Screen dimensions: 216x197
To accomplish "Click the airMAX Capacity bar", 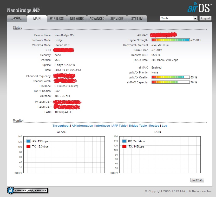I will click(171, 82).
